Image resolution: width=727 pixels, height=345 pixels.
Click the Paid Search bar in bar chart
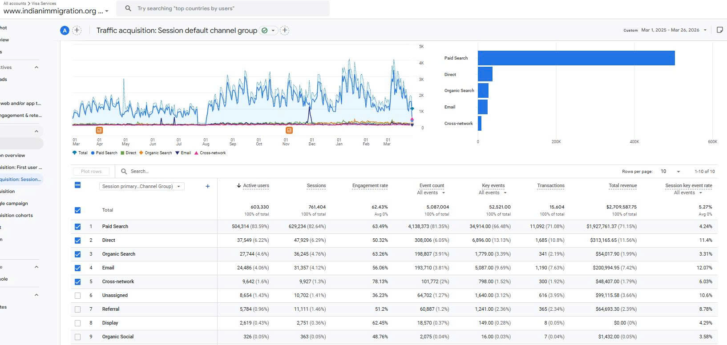pyautogui.click(x=576, y=58)
